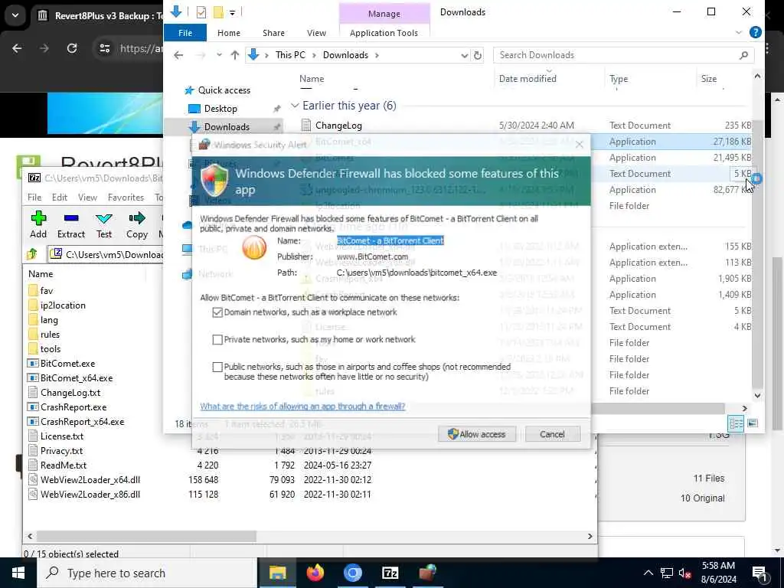Open Explorer address bar history dropdown
Image resolution: width=784 pixels, height=588 pixels.
coord(464,55)
